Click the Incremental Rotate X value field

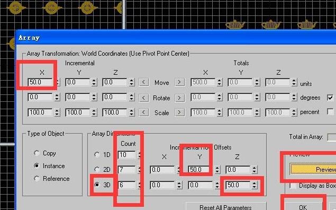coord(40,97)
